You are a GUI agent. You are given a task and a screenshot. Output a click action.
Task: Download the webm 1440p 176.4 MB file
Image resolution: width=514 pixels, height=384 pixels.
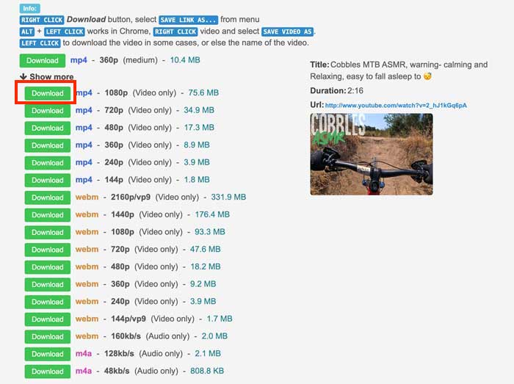pyautogui.click(x=48, y=215)
